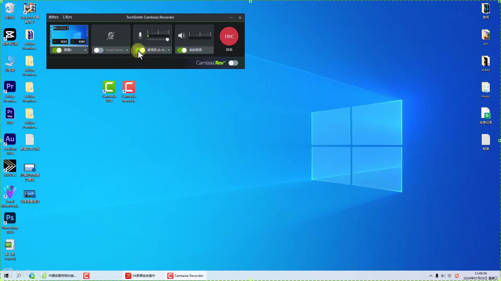Close the Camtasia Recorder window

pos(240,17)
